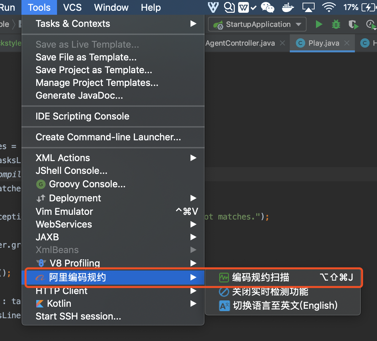Open the Window menu
377x341 pixels.
click(x=111, y=7)
